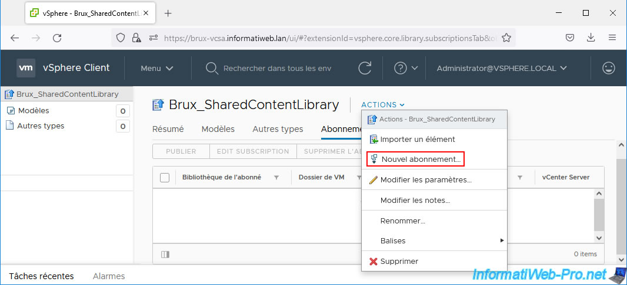Image resolution: width=627 pixels, height=285 pixels.
Task: Click the permissions icon in address bar
Action: click(153, 38)
